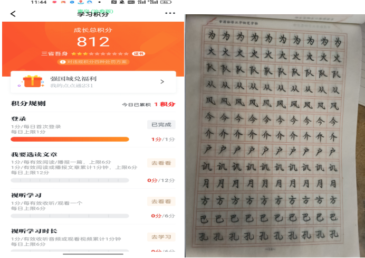Screen dimensions: 365x258
Task: Tap the 积分规则 heading
Action: coord(28,103)
